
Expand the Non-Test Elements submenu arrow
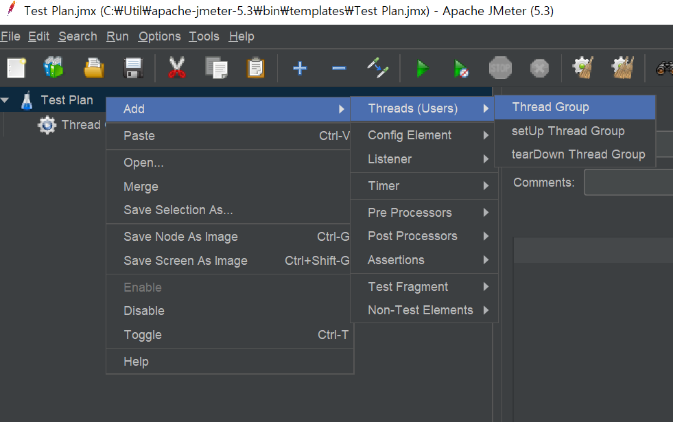coord(486,310)
